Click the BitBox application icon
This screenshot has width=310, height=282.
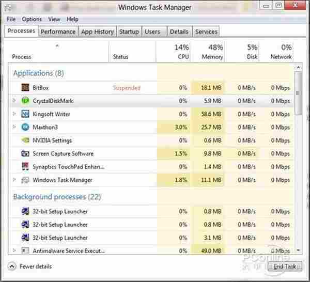(25, 88)
